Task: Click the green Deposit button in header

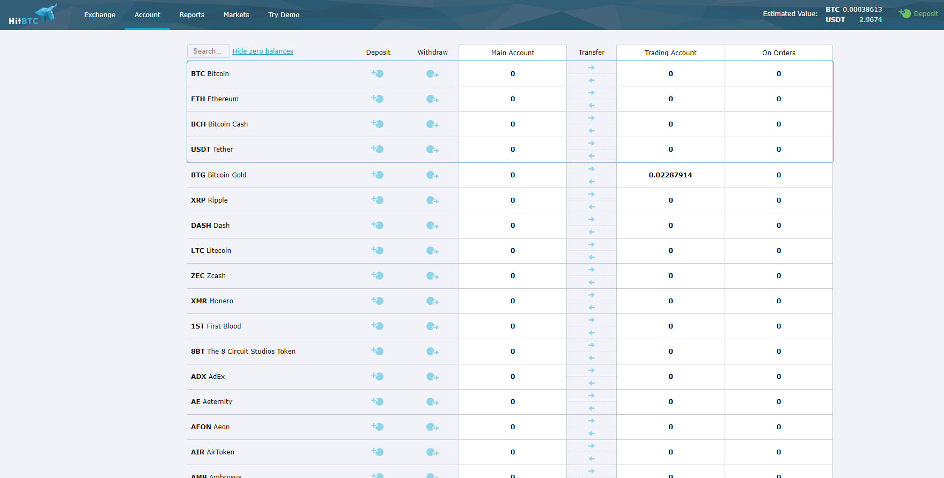Action: (918, 13)
